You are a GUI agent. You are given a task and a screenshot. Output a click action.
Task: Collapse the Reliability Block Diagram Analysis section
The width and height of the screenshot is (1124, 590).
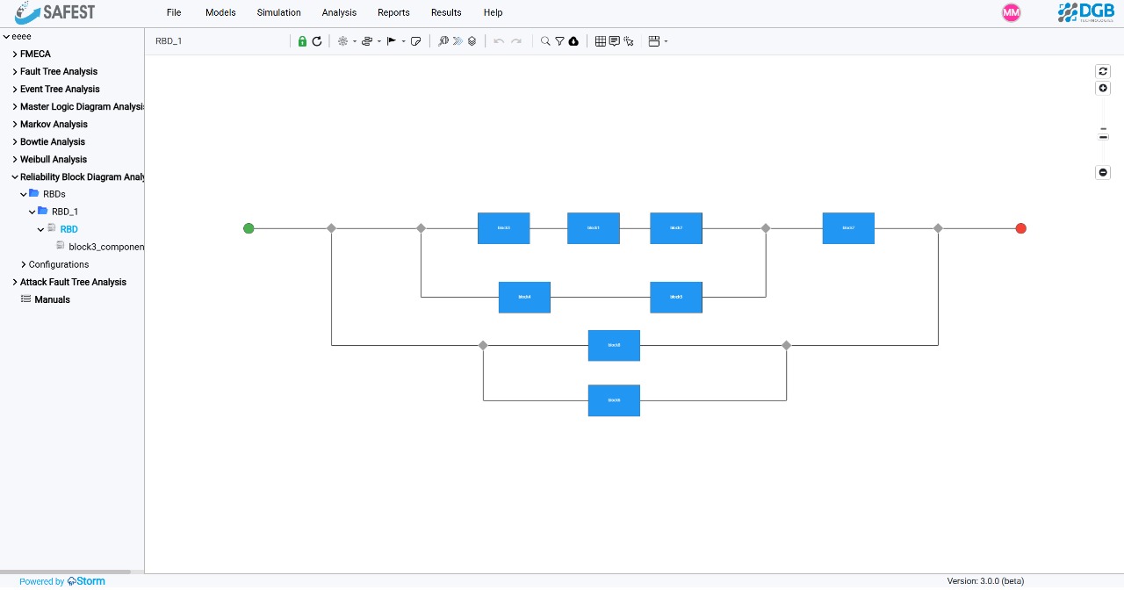(13, 176)
